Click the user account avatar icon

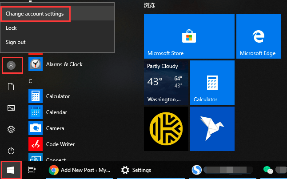11,65
